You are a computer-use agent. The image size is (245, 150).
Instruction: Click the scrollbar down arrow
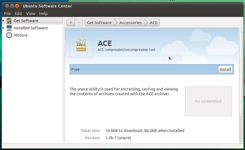point(241,141)
